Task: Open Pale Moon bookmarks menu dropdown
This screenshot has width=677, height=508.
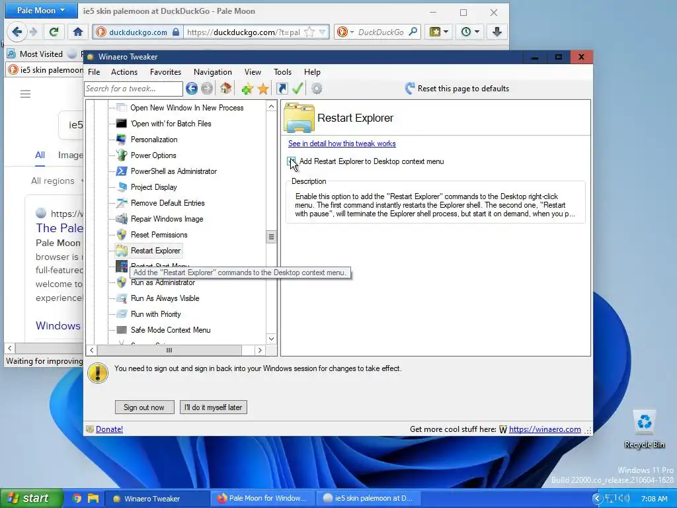Action: tap(439, 32)
